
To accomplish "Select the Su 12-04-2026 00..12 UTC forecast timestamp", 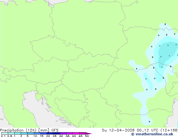I will 131,130.
